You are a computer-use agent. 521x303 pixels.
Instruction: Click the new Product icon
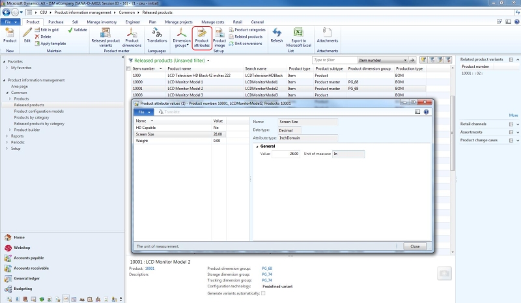10,35
